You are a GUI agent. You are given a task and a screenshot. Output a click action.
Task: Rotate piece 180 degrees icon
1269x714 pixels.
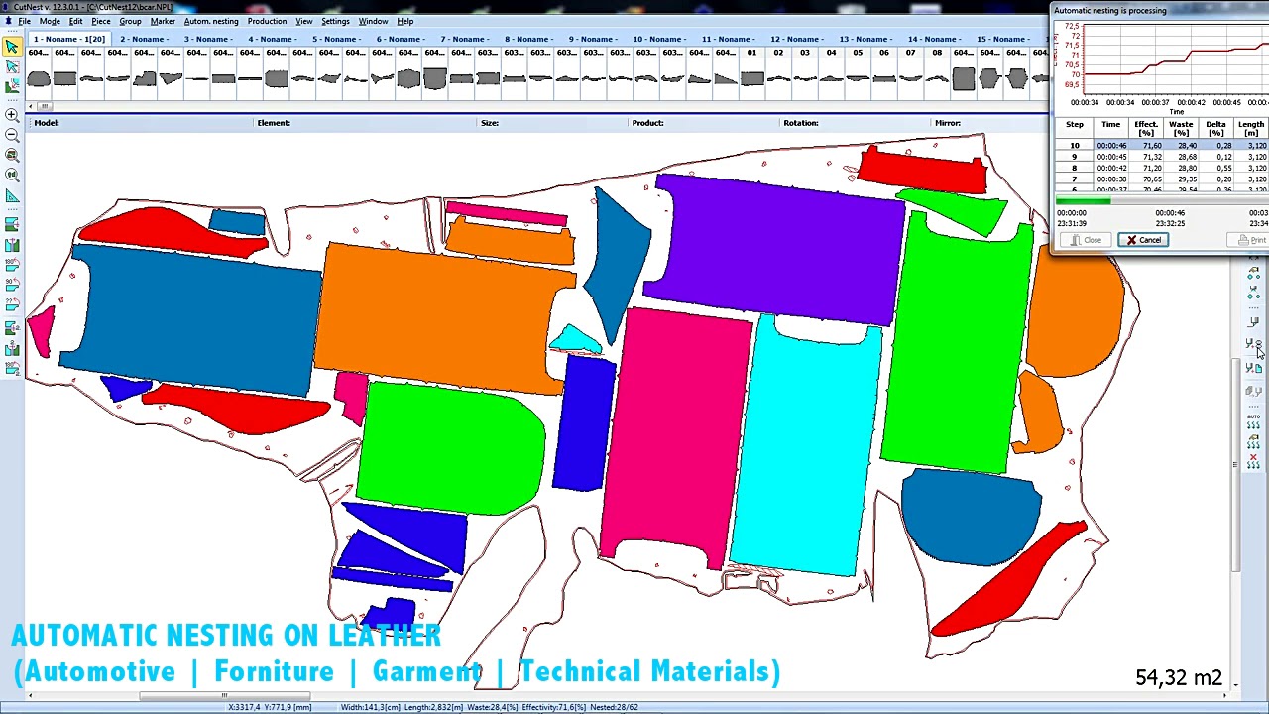12,265
